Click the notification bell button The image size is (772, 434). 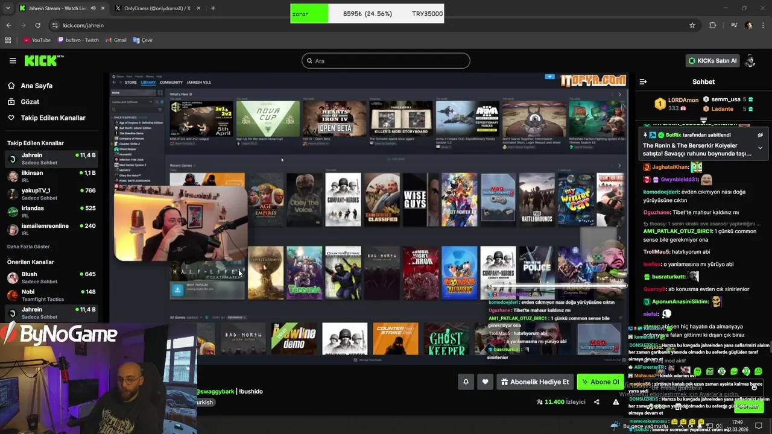coord(466,382)
